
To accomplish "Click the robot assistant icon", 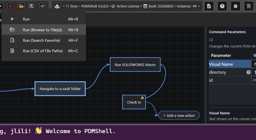I will tap(57, 6).
